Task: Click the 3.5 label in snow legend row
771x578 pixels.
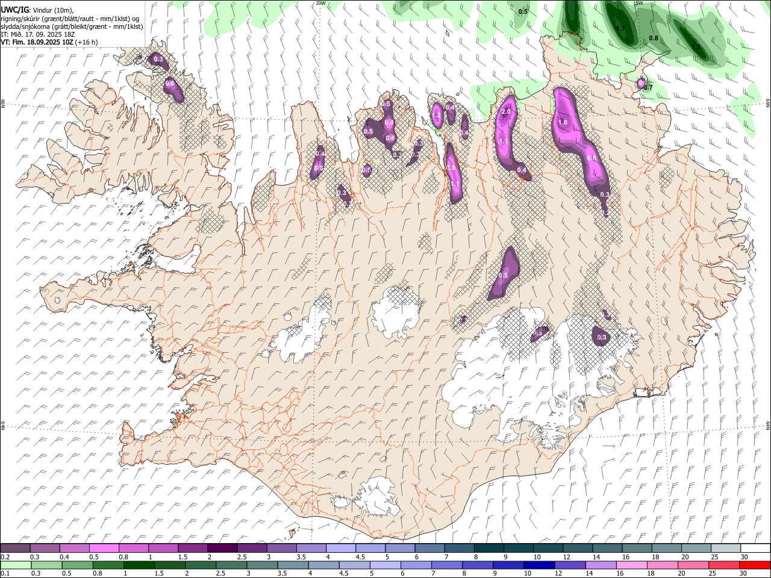Action: coord(300,557)
